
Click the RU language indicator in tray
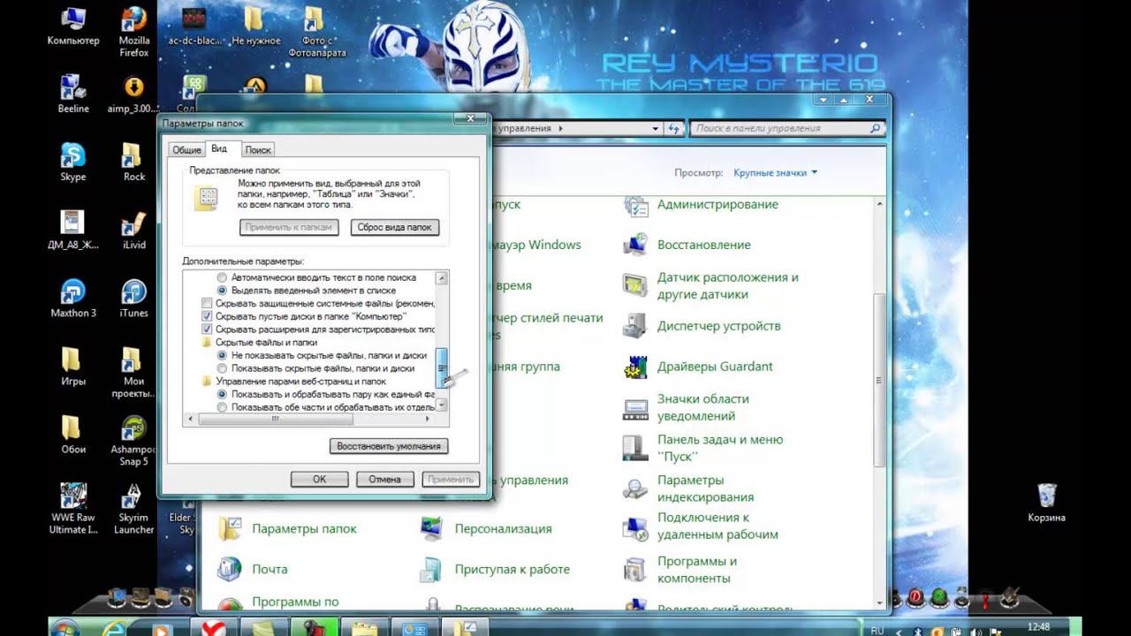pos(877,631)
